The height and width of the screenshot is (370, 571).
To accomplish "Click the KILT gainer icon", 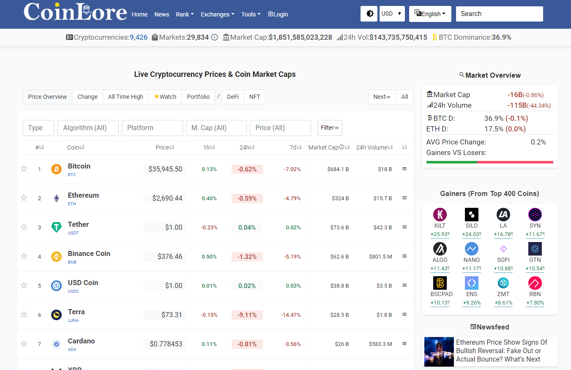I will point(440,215).
